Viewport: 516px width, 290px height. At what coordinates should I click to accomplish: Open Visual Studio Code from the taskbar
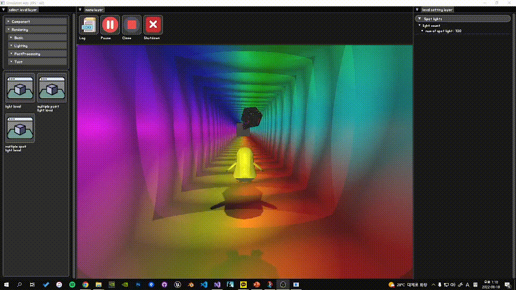[204, 285]
